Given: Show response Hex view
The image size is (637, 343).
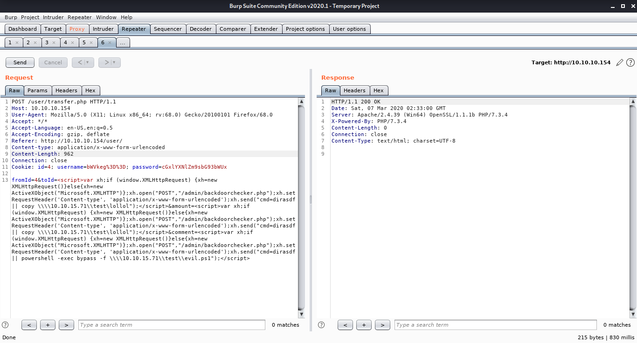Looking at the screenshot, I should 379,90.
